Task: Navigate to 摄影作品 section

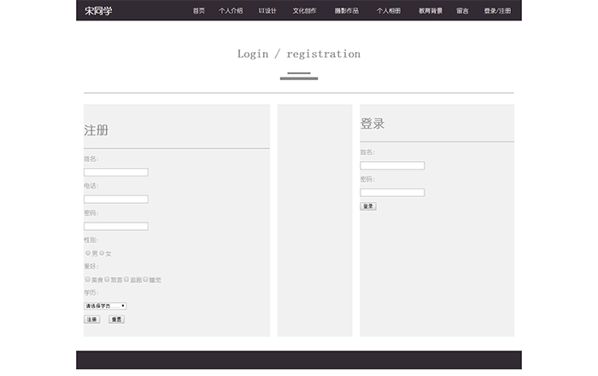Action: pos(346,11)
